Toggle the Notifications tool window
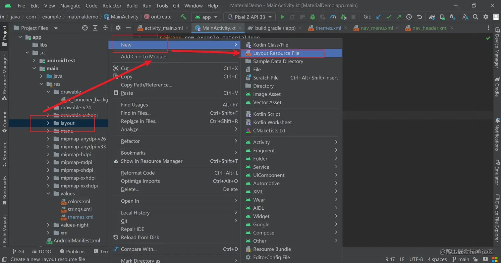Viewport: 501px width, 263px height. (497, 134)
